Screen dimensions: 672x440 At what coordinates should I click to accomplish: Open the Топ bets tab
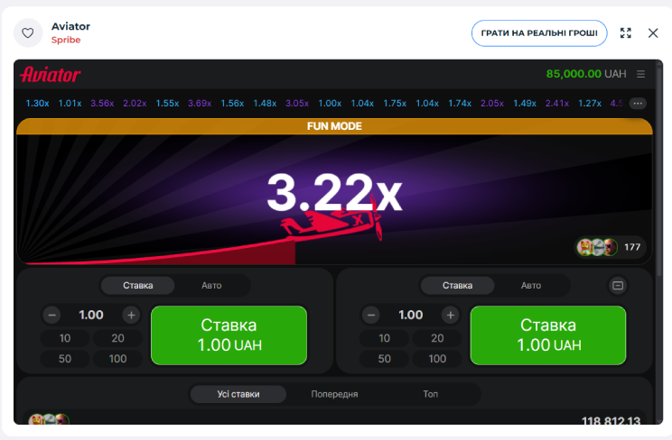point(431,394)
